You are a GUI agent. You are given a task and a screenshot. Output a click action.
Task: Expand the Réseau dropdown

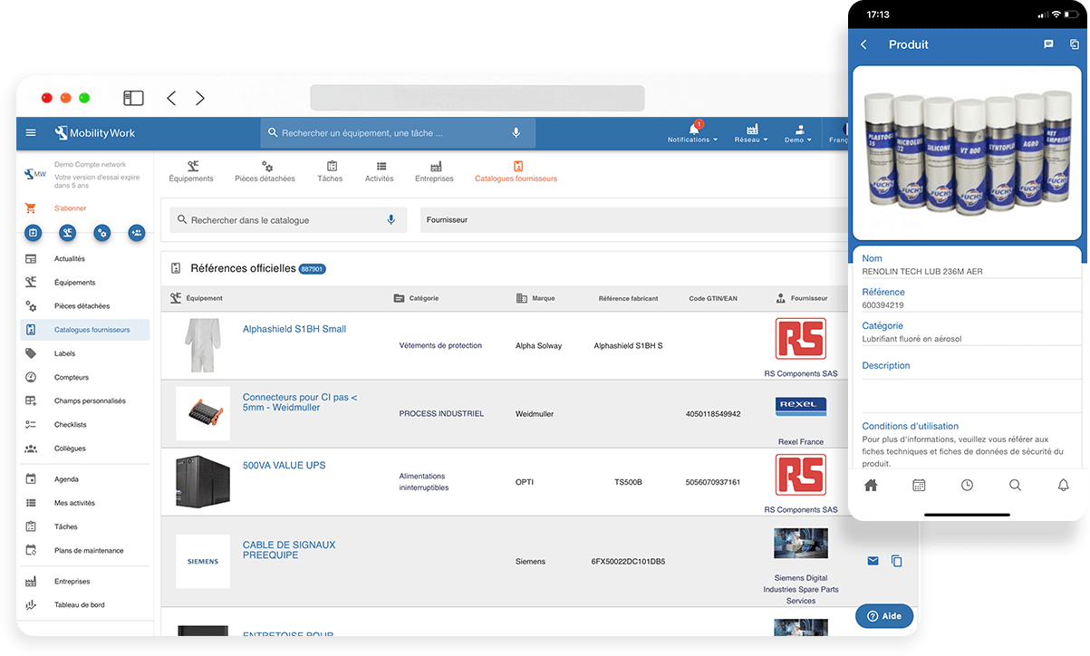point(751,135)
